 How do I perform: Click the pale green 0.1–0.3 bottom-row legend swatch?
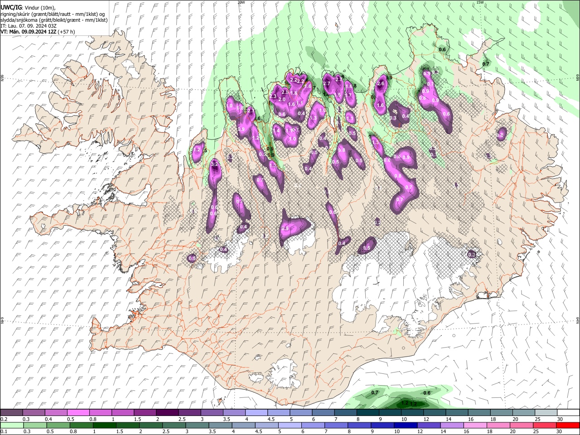coord(11,425)
